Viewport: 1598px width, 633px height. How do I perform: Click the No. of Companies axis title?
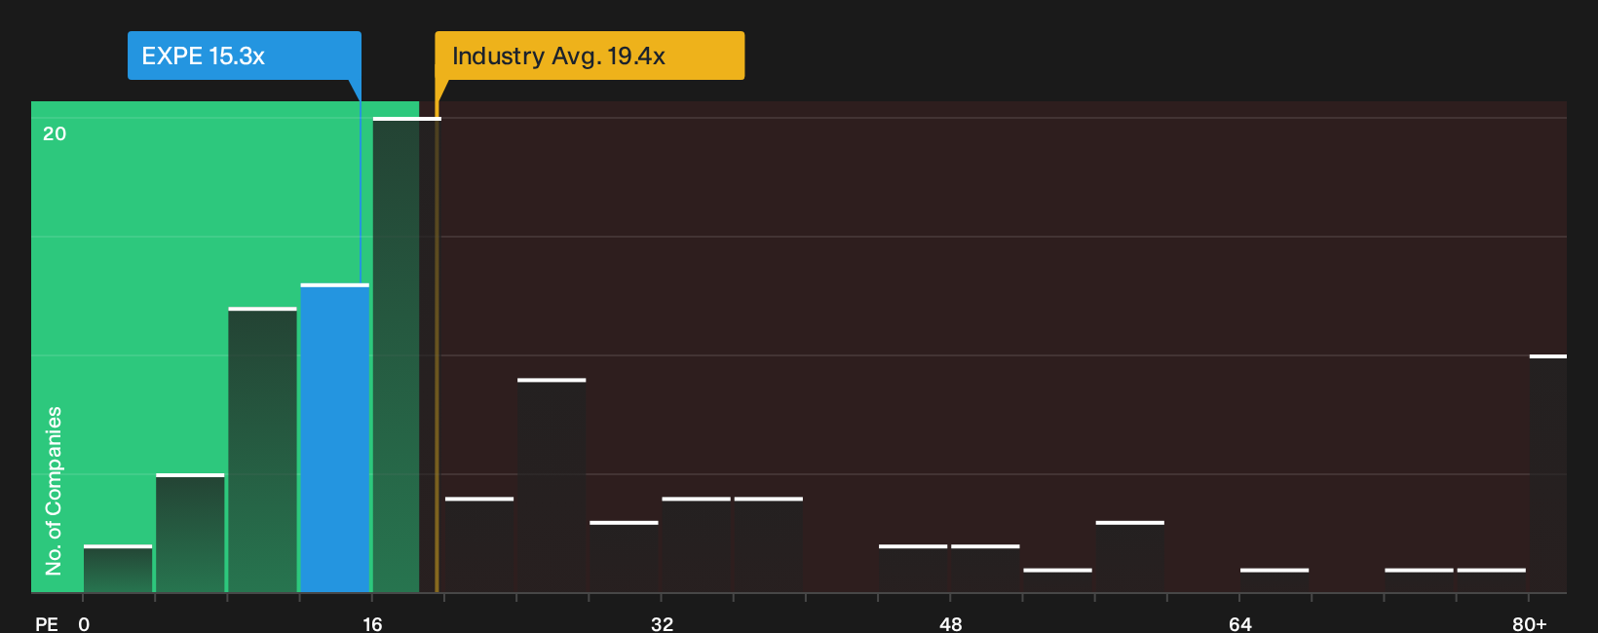[x=54, y=490]
